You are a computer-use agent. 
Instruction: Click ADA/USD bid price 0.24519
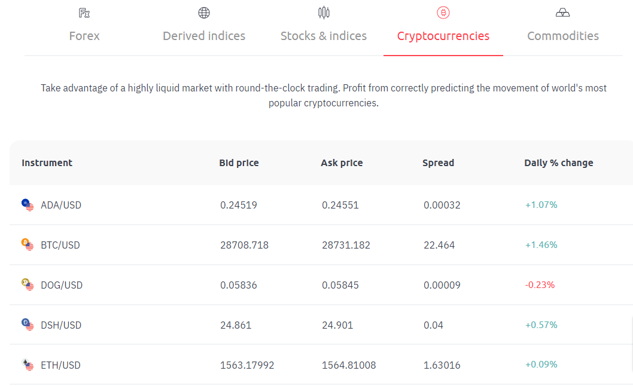239,205
